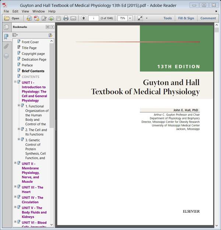
Task: Send file by email envelope icon
Action: click(73, 18)
